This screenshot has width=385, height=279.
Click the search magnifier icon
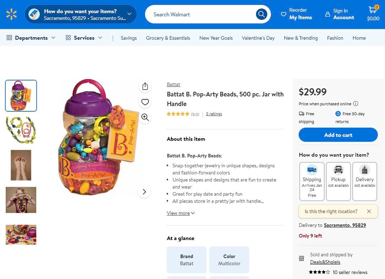pos(261,14)
